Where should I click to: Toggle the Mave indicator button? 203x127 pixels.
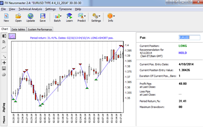pyautogui.click(x=4, y=120)
